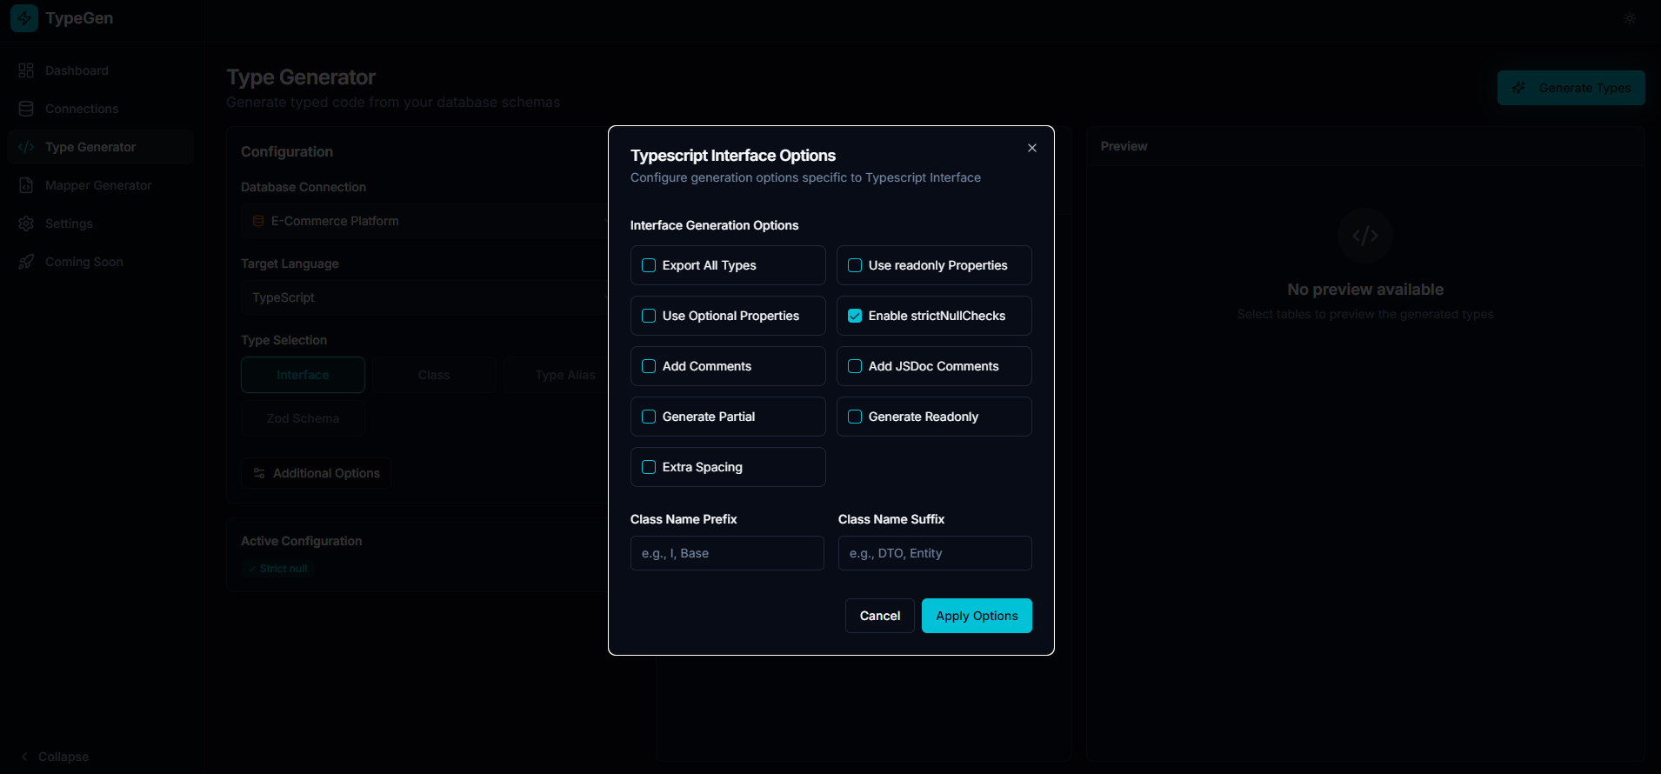1661x774 pixels.
Task: Check the Add Comments checkbox
Action: click(649, 366)
